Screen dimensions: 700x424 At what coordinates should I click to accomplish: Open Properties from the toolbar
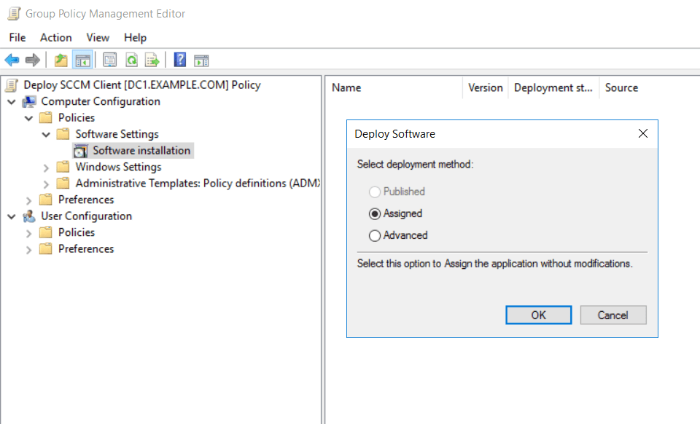(x=110, y=60)
